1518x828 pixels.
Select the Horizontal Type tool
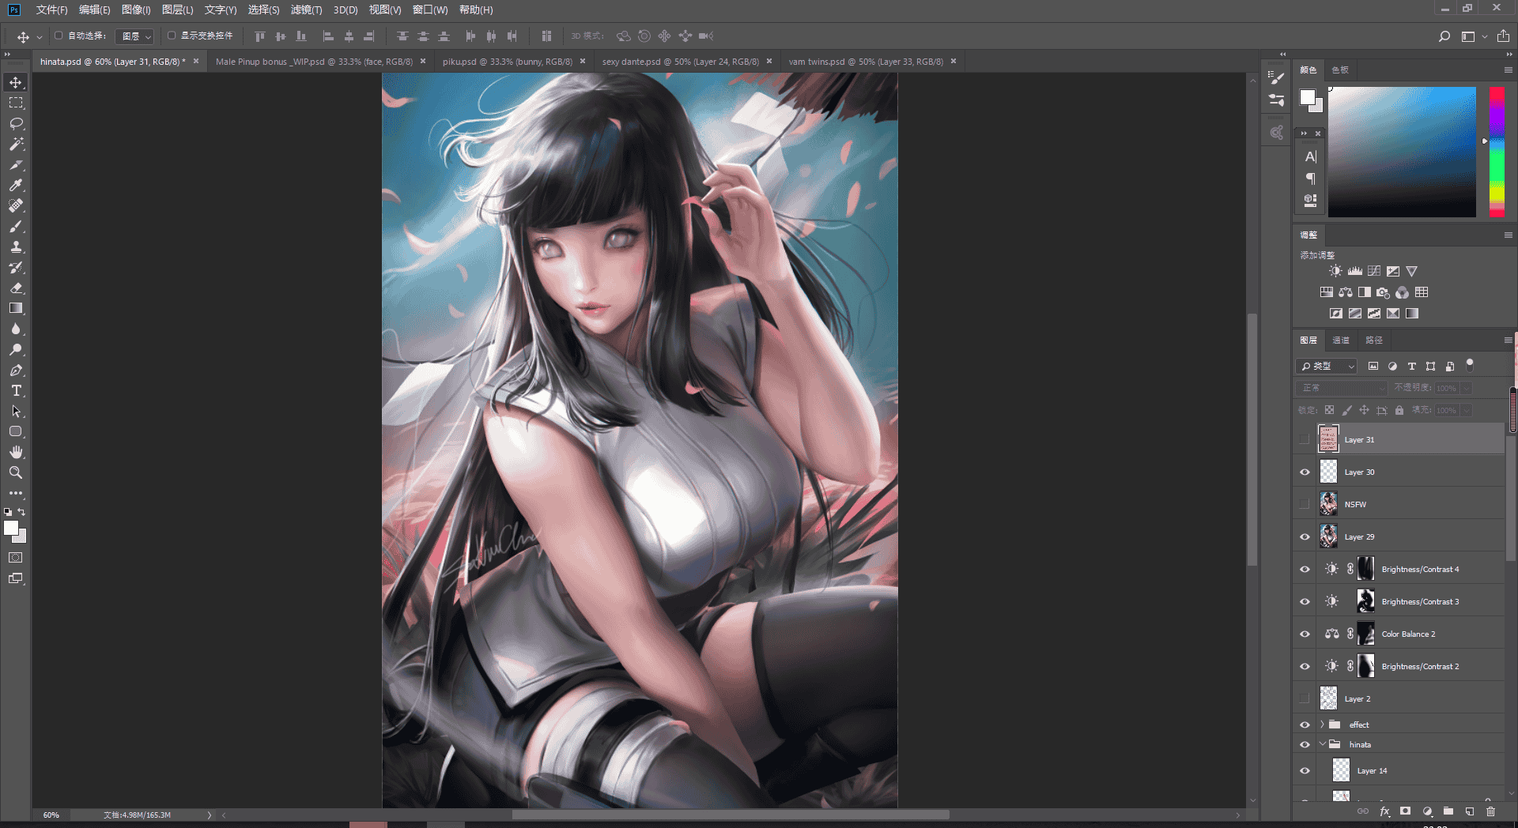click(x=16, y=391)
